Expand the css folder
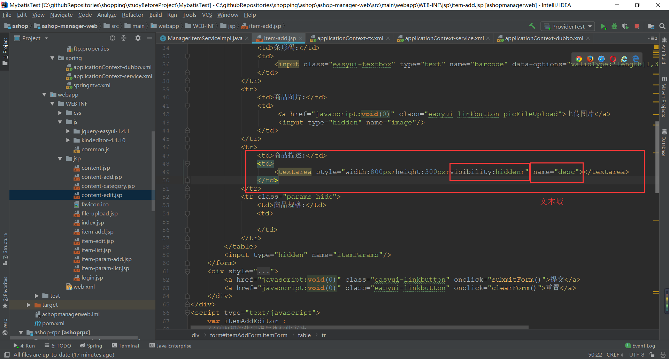669x359 pixels. tap(60, 113)
